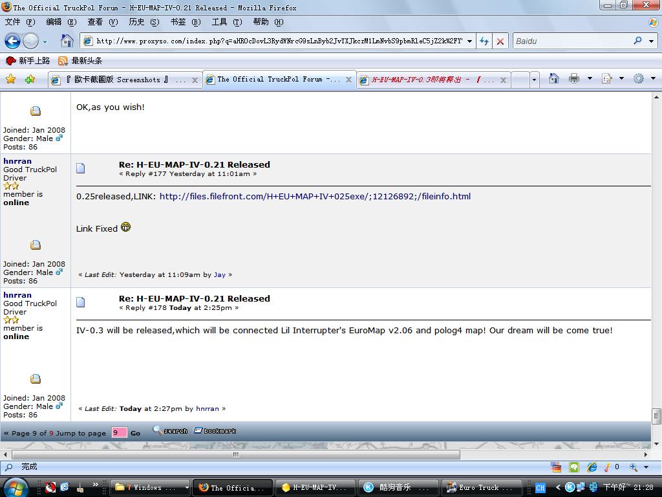Click the search link with magnifier
This screenshot has height=497, width=662.
click(x=170, y=430)
